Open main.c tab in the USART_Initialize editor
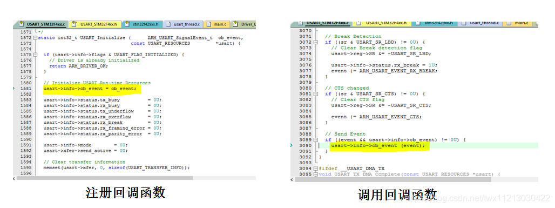This screenshot has height=208, width=555. pyautogui.click(x=218, y=24)
